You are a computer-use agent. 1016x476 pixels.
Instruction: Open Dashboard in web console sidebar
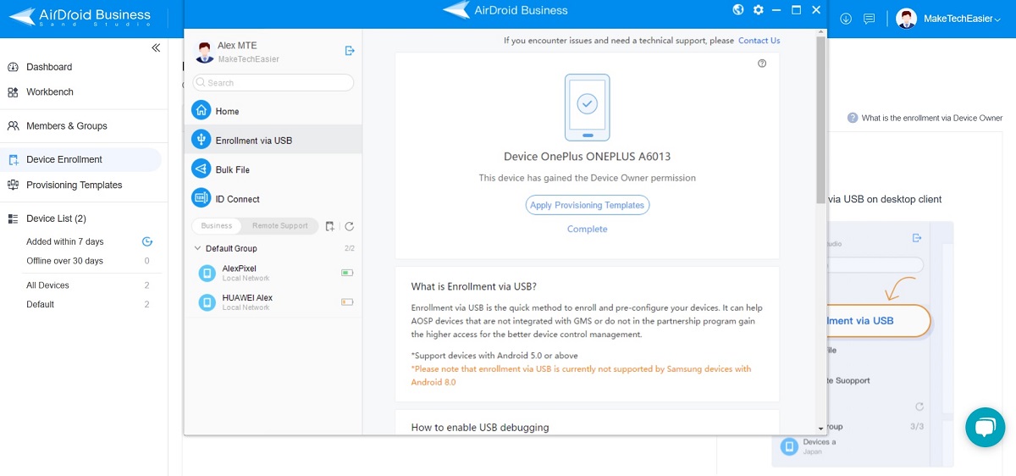(x=49, y=67)
